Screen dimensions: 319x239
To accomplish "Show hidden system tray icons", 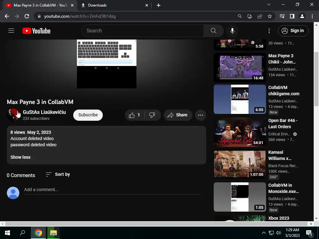I will pos(264,233).
